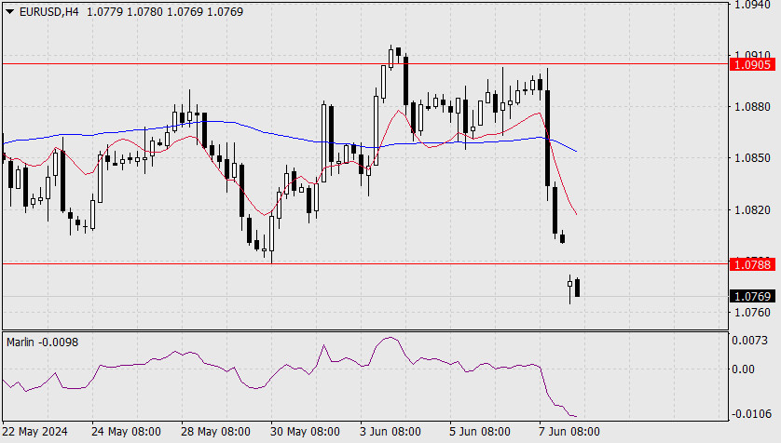The height and width of the screenshot is (443, 781).
Task: Click the black 1.0769 current price label
Action: pyautogui.click(x=752, y=296)
